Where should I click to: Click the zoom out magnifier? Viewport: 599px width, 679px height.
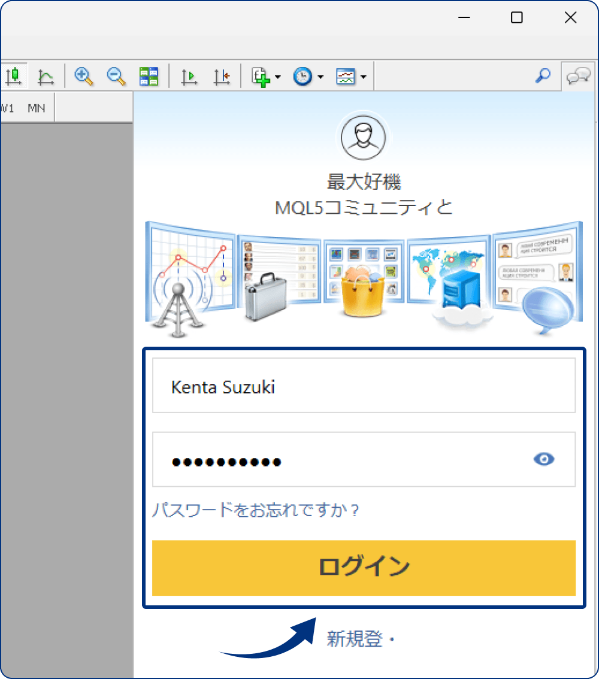coord(116,76)
